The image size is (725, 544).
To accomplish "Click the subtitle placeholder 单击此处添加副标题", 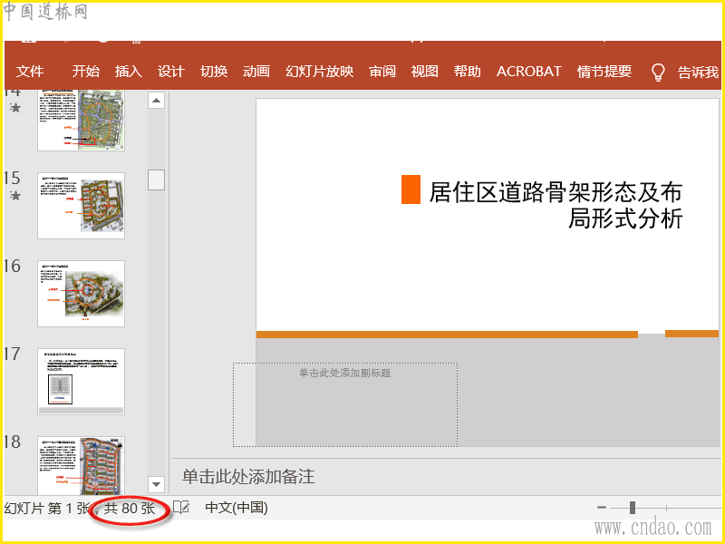I will click(x=345, y=404).
